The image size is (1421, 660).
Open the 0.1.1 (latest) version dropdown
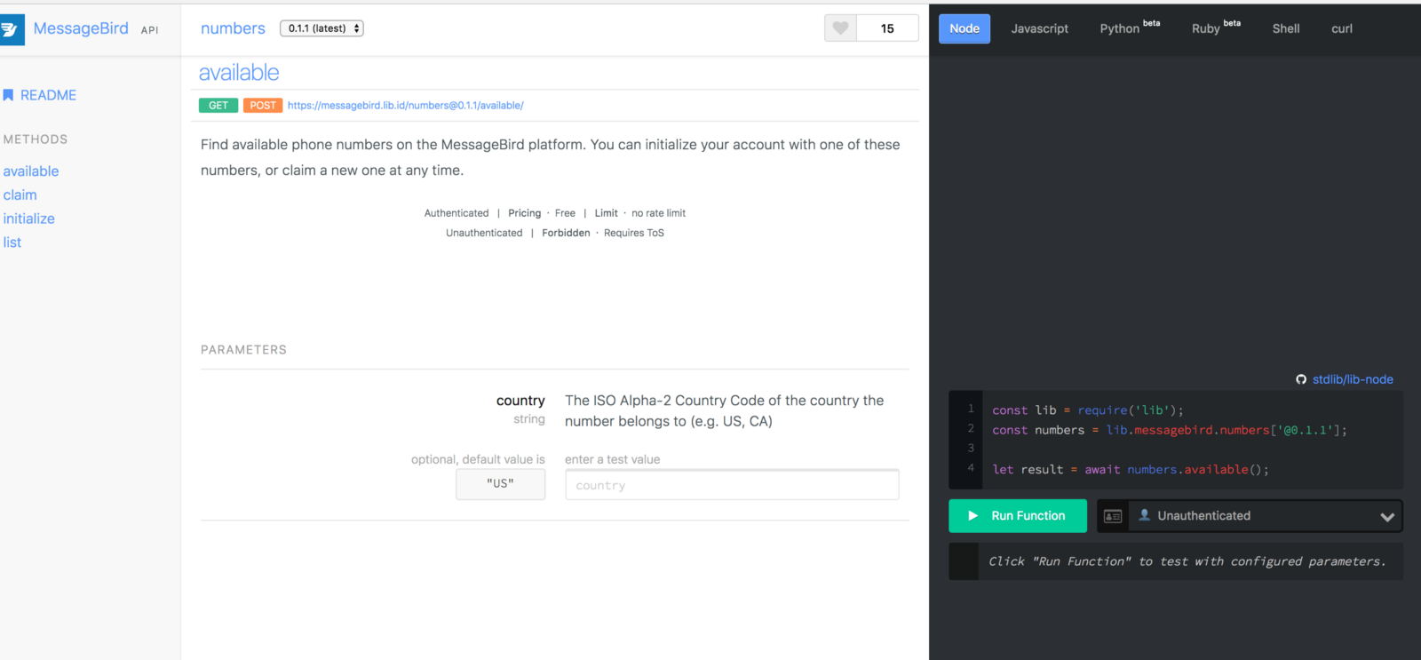tap(322, 28)
